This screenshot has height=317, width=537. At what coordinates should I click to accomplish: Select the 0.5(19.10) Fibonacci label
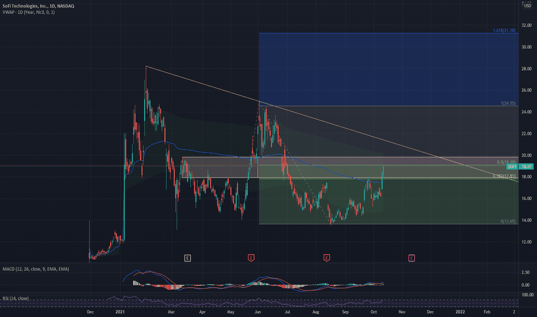tap(506, 162)
